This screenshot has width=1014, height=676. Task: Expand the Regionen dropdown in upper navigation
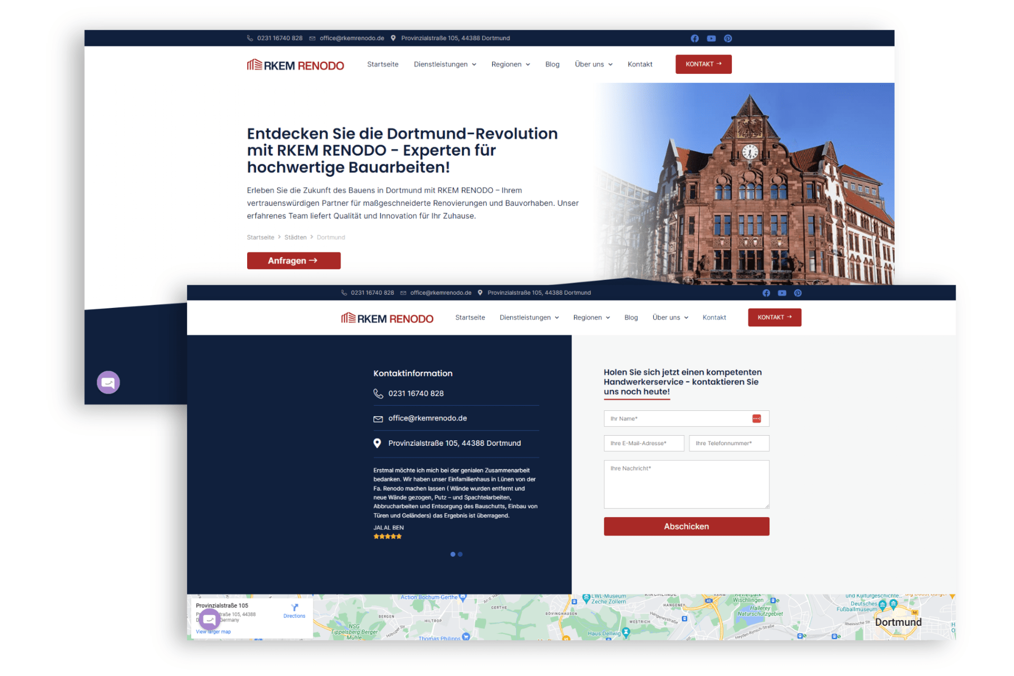(x=510, y=64)
